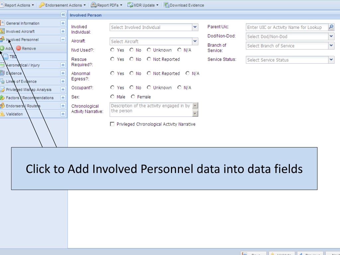
Task: Select N/A for Abnormal Egress
Action: [x=188, y=73]
